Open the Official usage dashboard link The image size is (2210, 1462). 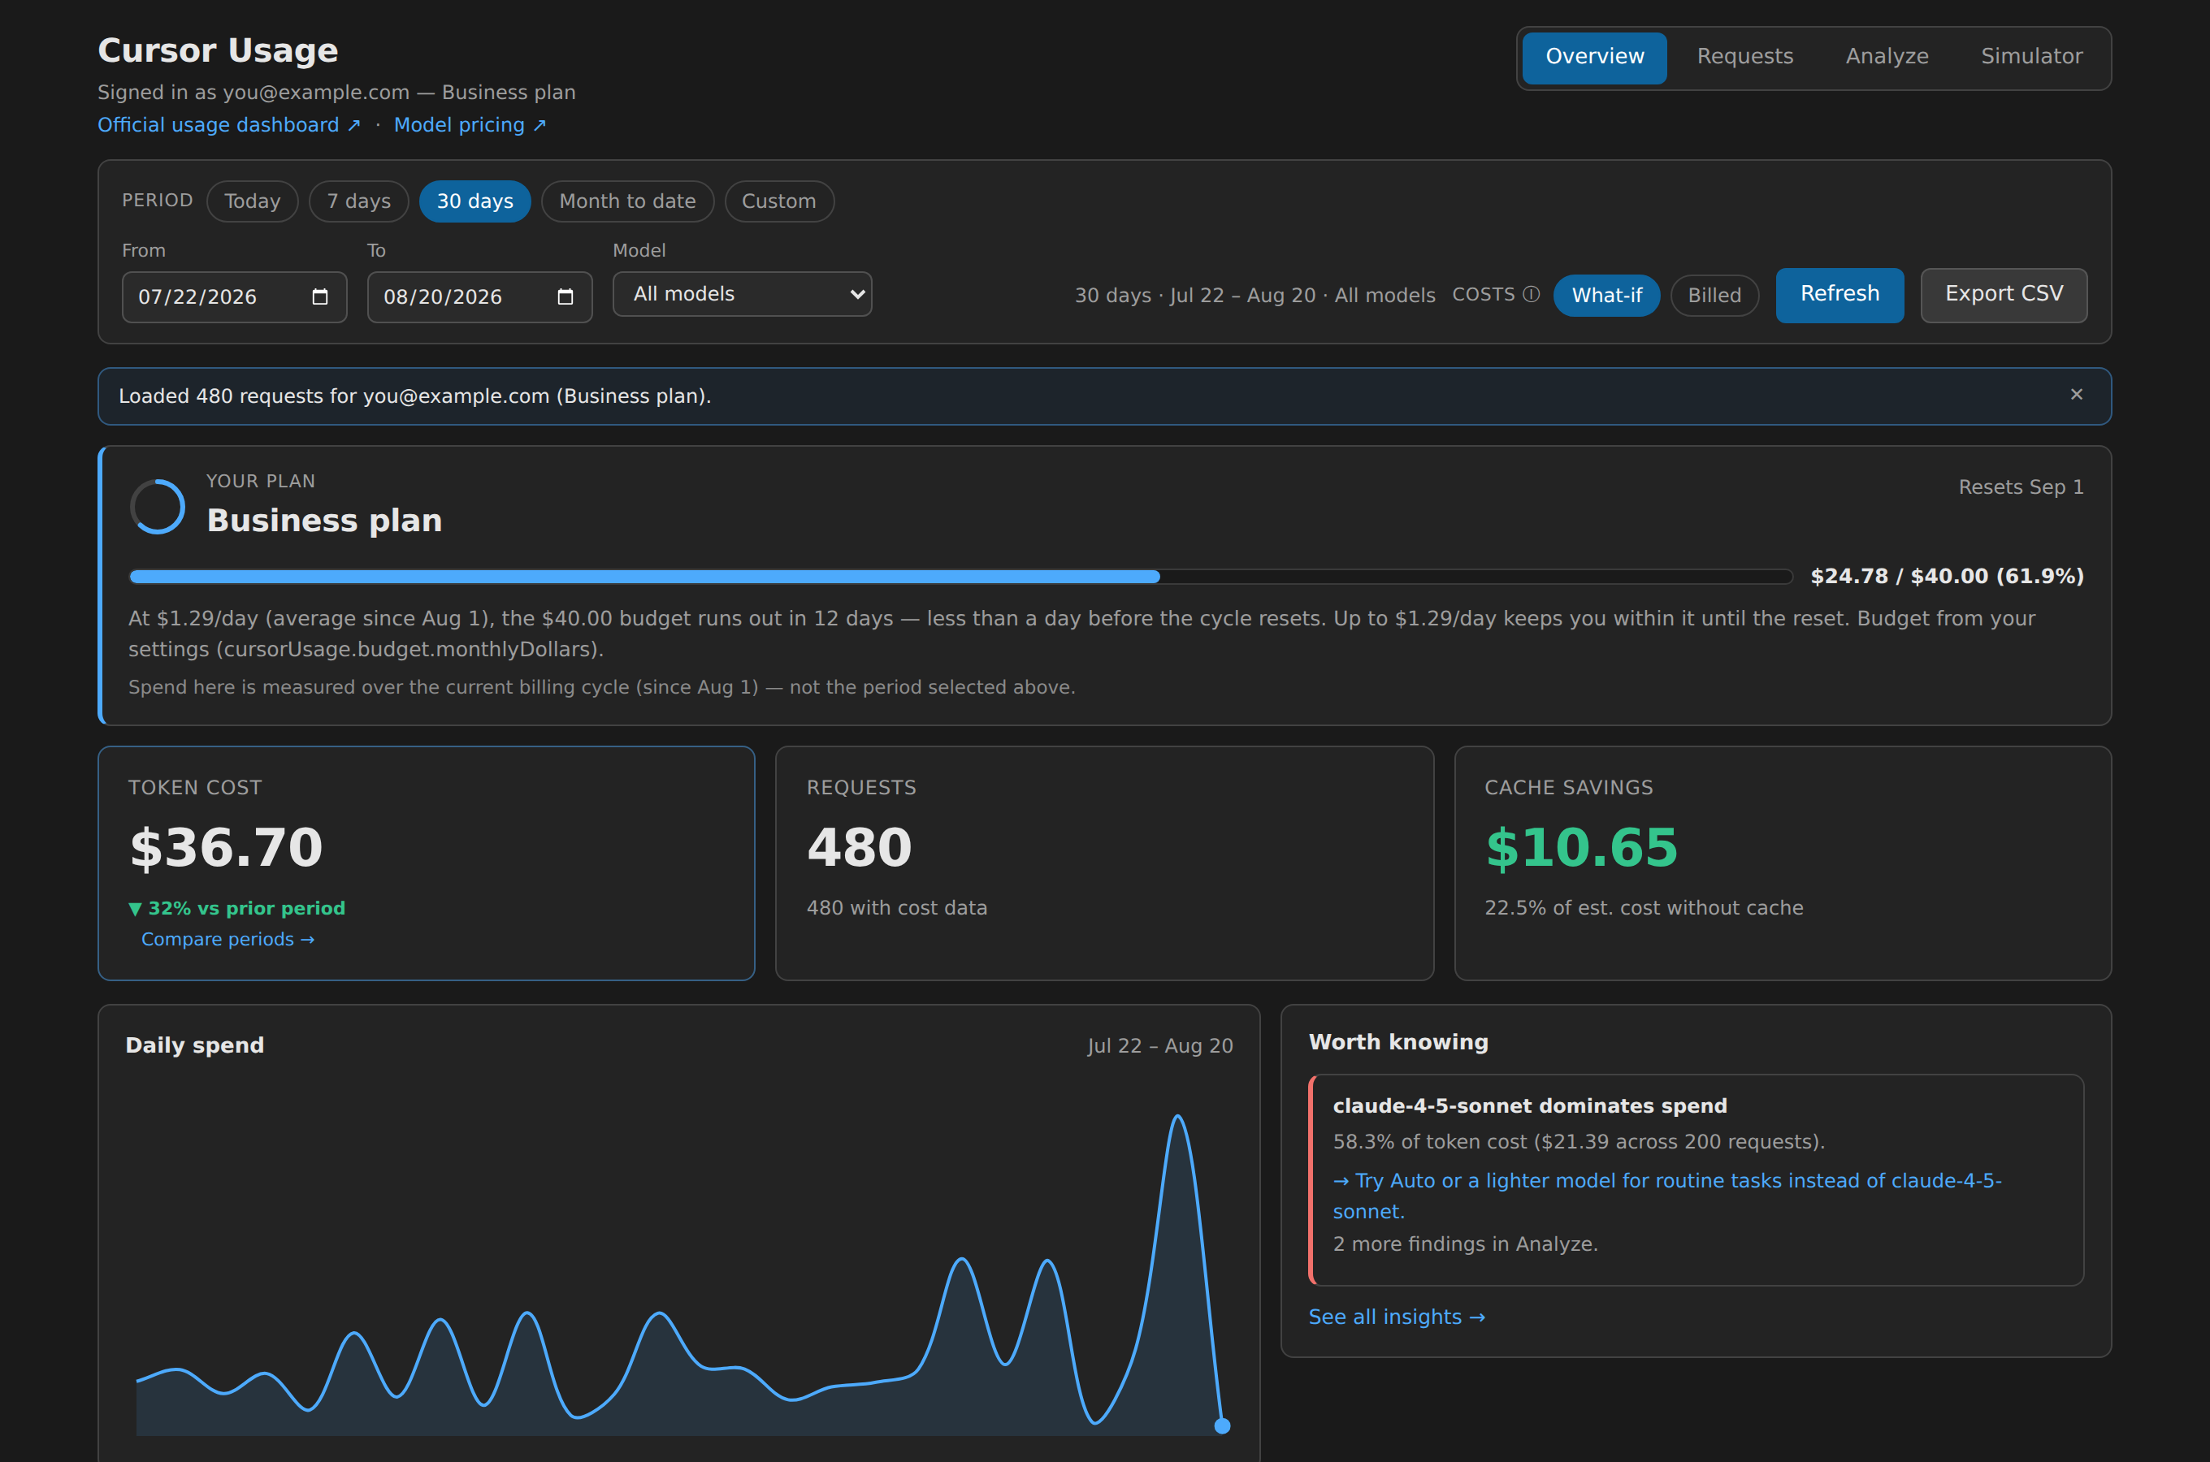(x=228, y=125)
